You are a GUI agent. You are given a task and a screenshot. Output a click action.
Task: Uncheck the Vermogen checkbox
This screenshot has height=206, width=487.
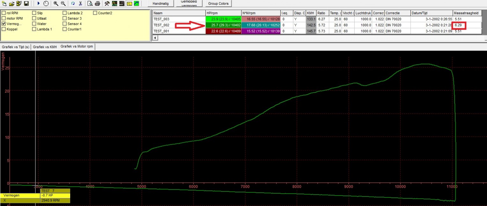click(x=4, y=24)
